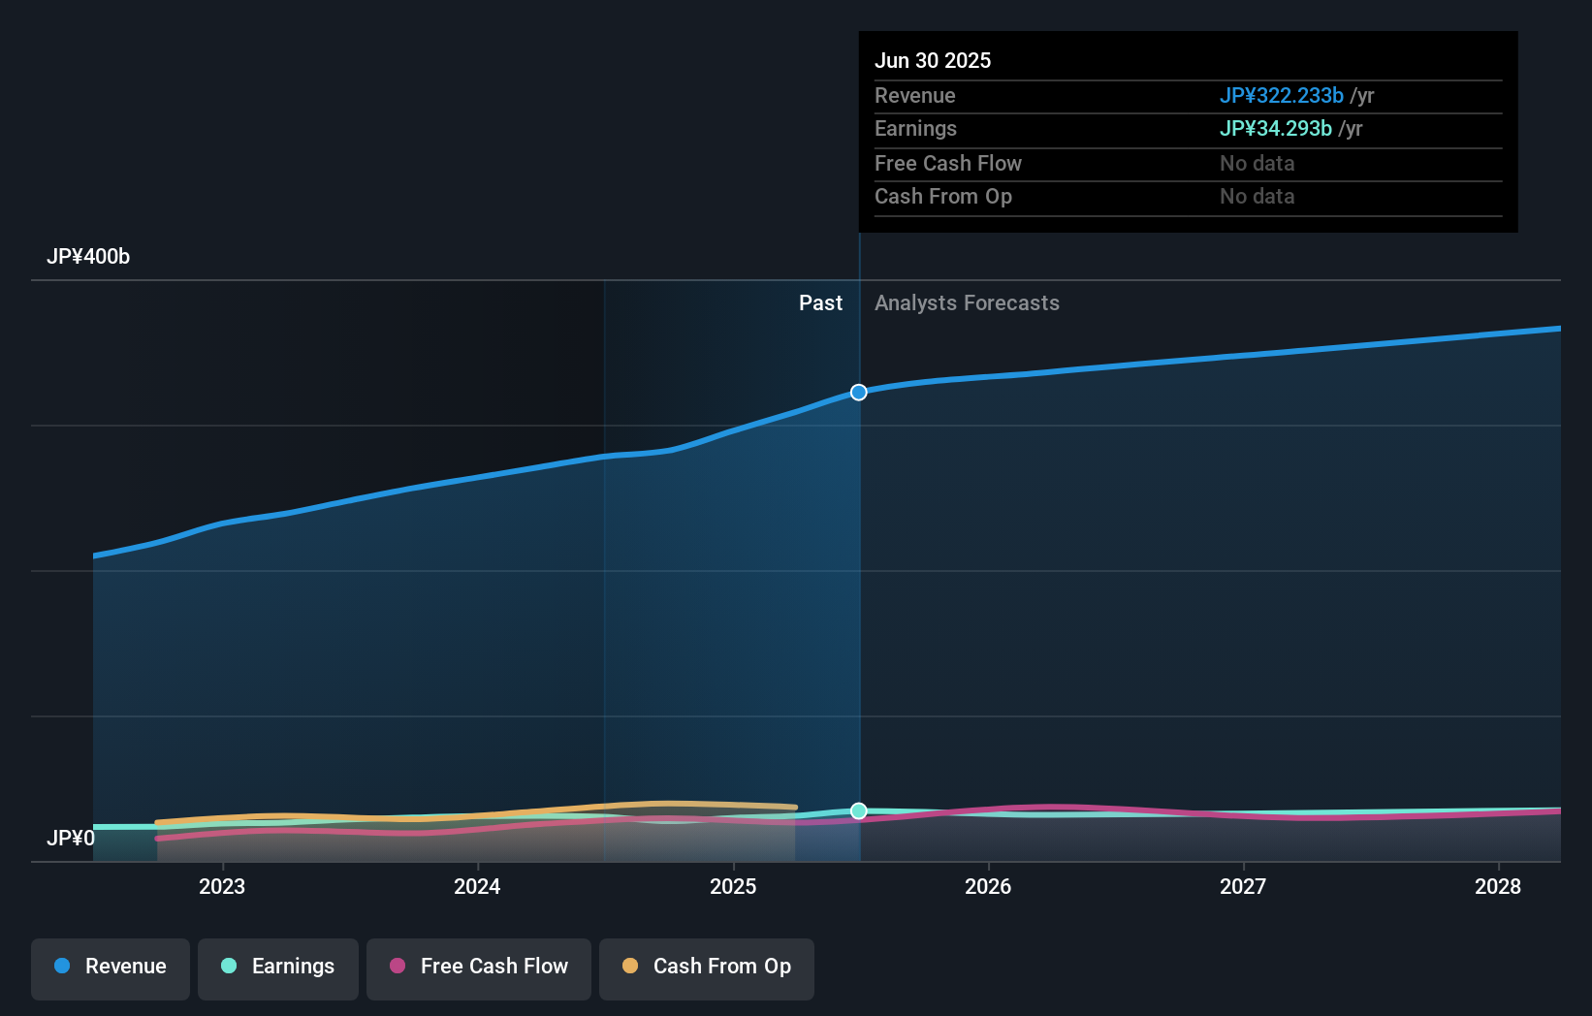The height and width of the screenshot is (1016, 1592).
Task: Click the Earnings row label in the tooltip
Action: [x=915, y=129]
